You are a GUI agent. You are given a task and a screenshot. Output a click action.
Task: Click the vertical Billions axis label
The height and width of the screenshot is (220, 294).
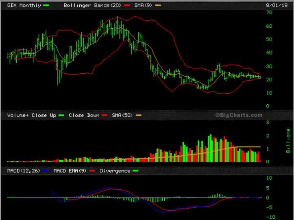coord(288,140)
